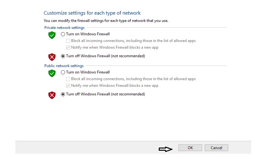Click the black arrow pointing to OK
This screenshot has height=159, width=255.
click(x=165, y=149)
